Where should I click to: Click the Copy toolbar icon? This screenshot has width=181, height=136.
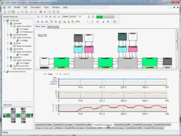(22, 12)
